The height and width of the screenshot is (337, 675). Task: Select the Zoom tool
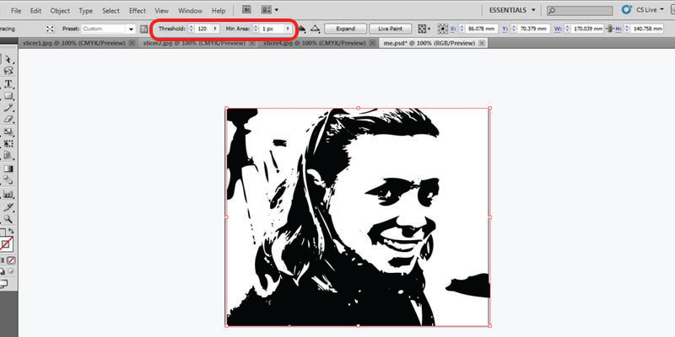pos(9,220)
